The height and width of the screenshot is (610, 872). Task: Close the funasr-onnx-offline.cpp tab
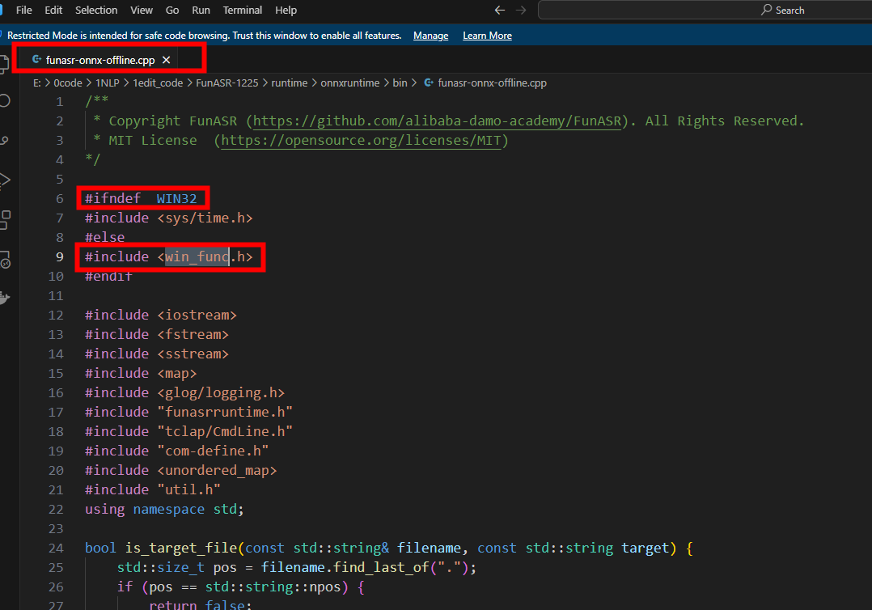(167, 60)
